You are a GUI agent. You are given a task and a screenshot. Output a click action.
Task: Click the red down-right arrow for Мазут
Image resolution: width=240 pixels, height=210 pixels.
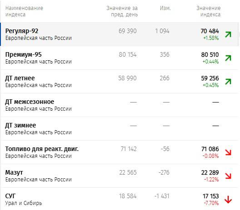228,176
